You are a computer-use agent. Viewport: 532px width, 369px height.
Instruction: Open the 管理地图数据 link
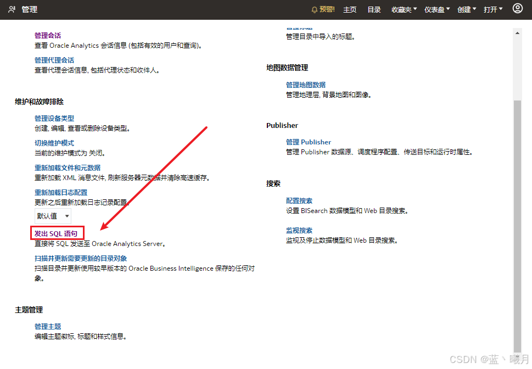click(x=306, y=85)
